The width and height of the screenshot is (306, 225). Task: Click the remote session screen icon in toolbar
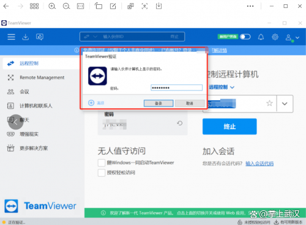point(40,37)
